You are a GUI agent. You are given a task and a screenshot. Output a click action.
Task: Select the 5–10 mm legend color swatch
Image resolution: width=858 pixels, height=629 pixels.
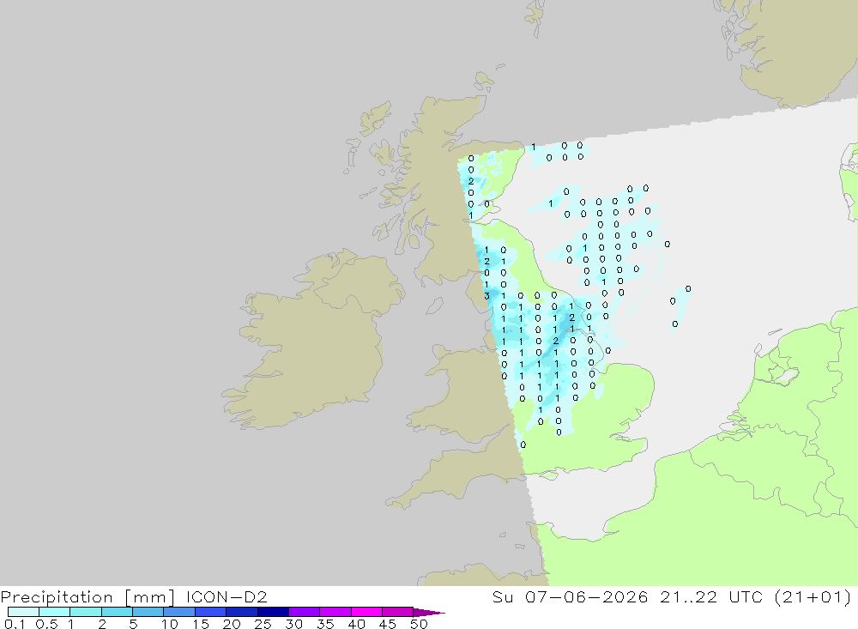pos(148,612)
